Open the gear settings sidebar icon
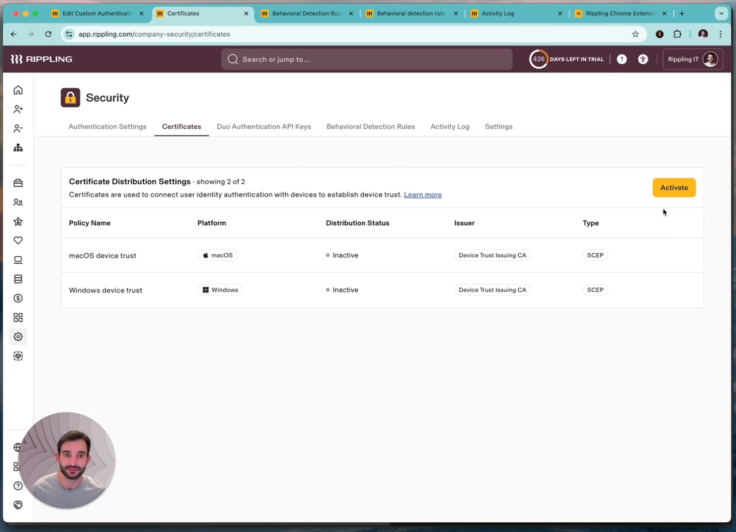The height and width of the screenshot is (532, 736). click(x=18, y=337)
